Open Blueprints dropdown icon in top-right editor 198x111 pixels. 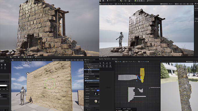coord(126,1)
